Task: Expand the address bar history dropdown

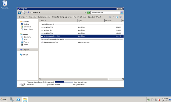Action: click(85, 13)
